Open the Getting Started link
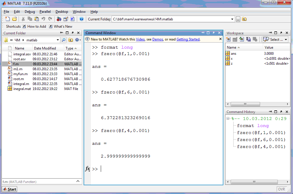Image resolution: width=293 pixels, height=194 pixels. click(x=188, y=39)
